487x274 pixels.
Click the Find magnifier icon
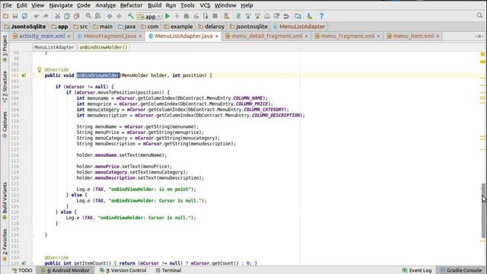pos(88,16)
